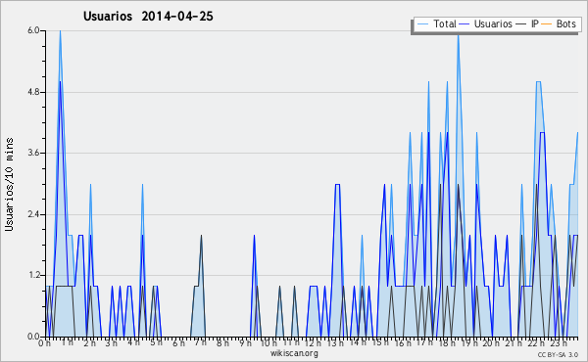Click the 12 h x-axis marker
The height and width of the screenshot is (362, 588).
coord(312,343)
